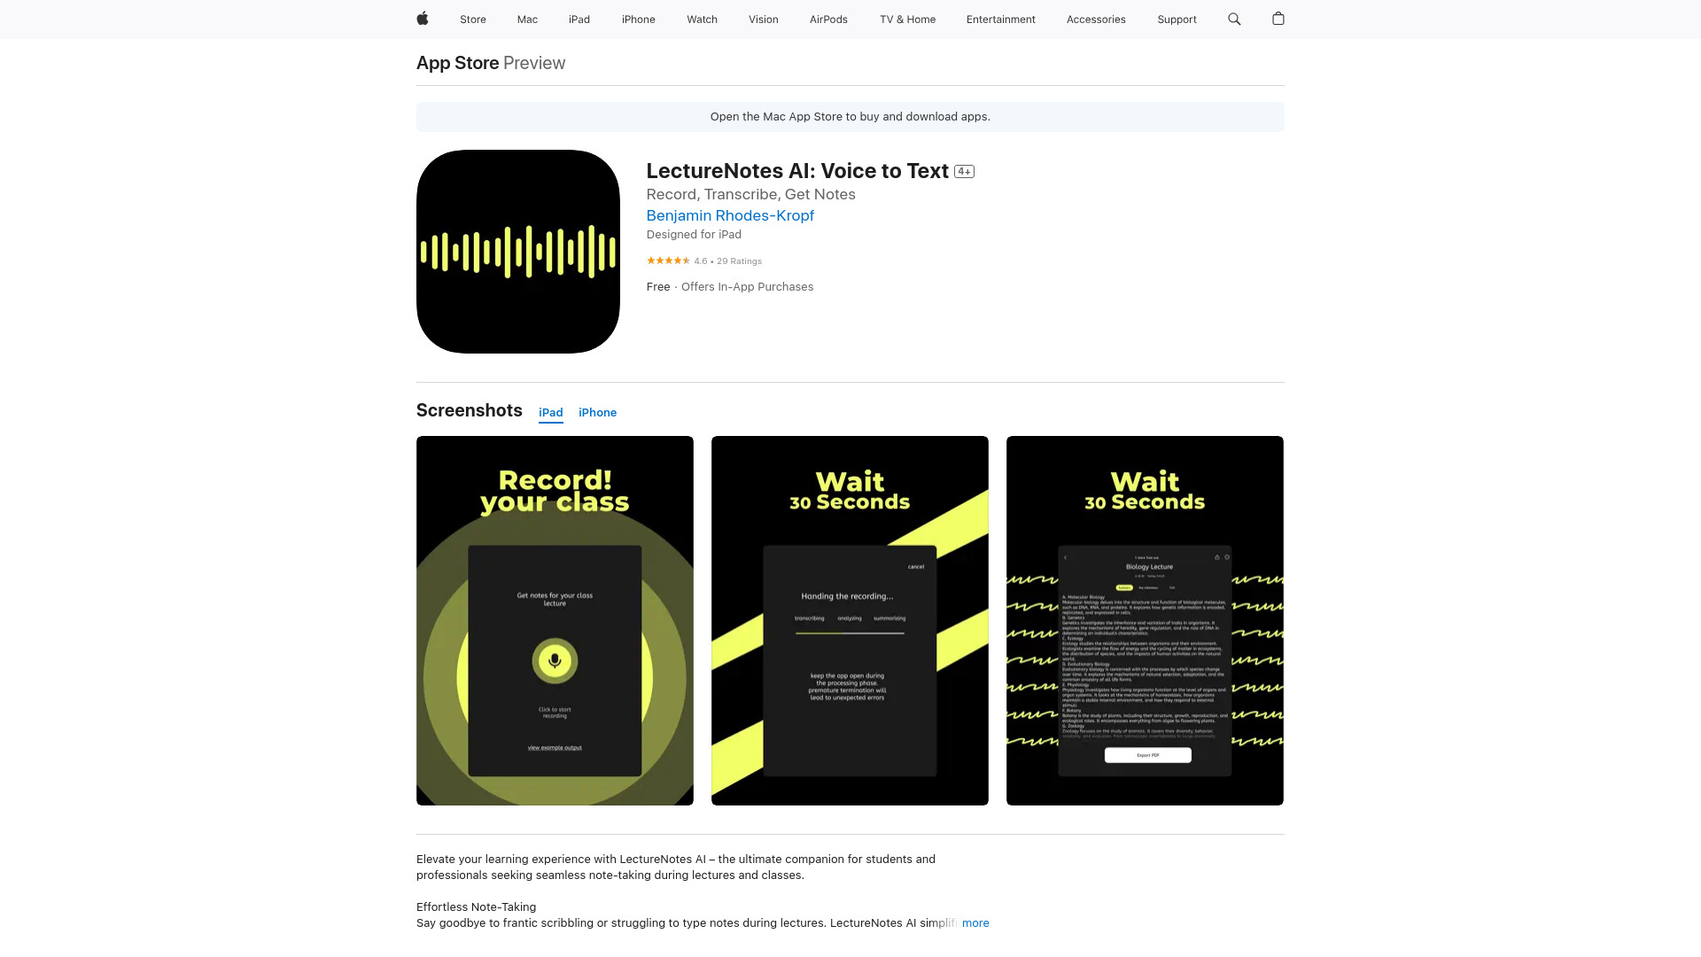1701x957 pixels.
Task: Expand the truncated description with more
Action: click(975, 923)
